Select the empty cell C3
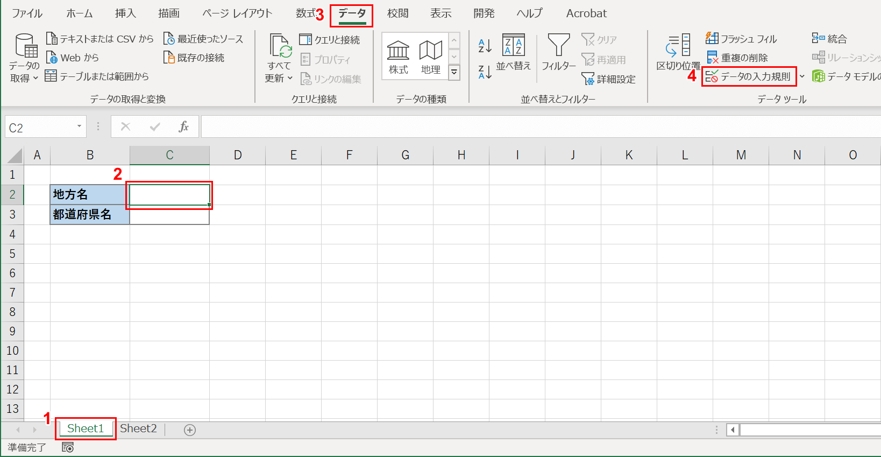Image resolution: width=881 pixels, height=457 pixels. [169, 214]
